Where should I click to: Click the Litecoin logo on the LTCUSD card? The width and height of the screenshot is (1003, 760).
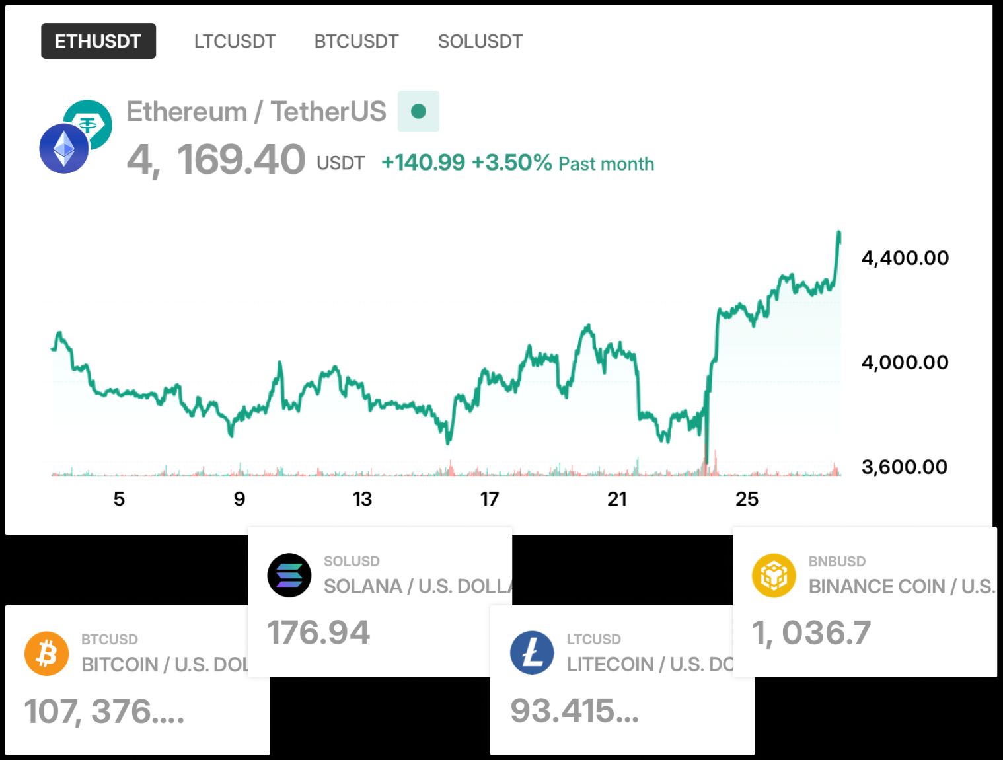pos(533,653)
